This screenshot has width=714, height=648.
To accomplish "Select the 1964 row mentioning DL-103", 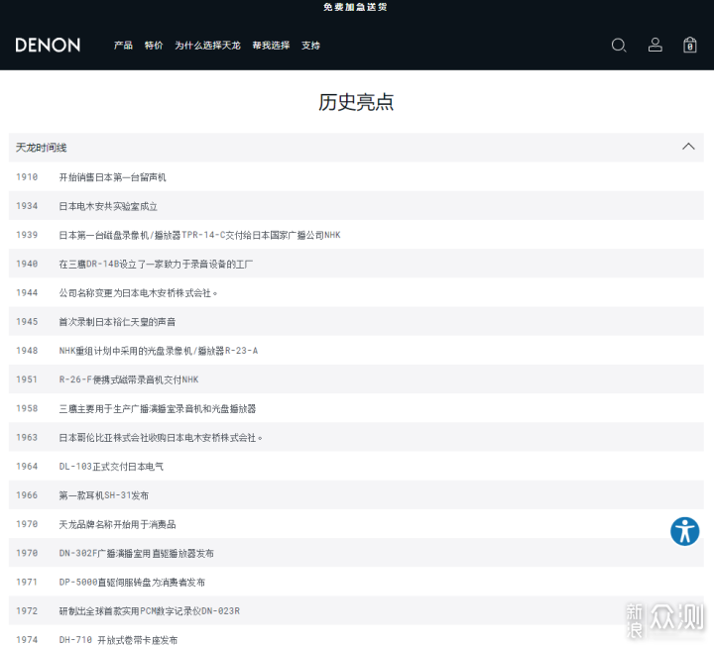I will [356, 466].
